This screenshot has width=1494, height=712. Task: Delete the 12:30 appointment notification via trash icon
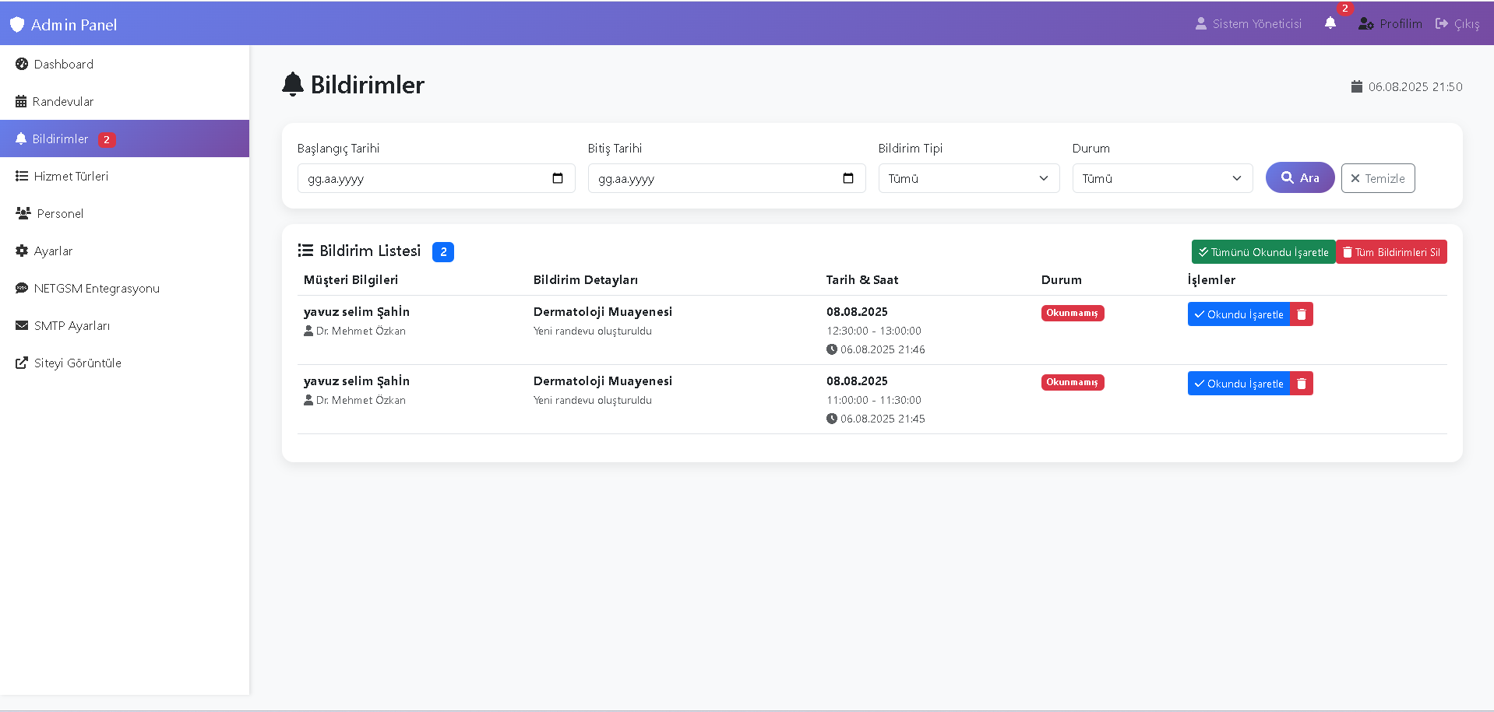(x=1302, y=314)
